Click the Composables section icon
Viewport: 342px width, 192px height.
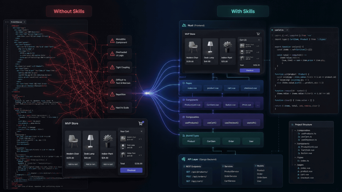click(x=184, y=117)
